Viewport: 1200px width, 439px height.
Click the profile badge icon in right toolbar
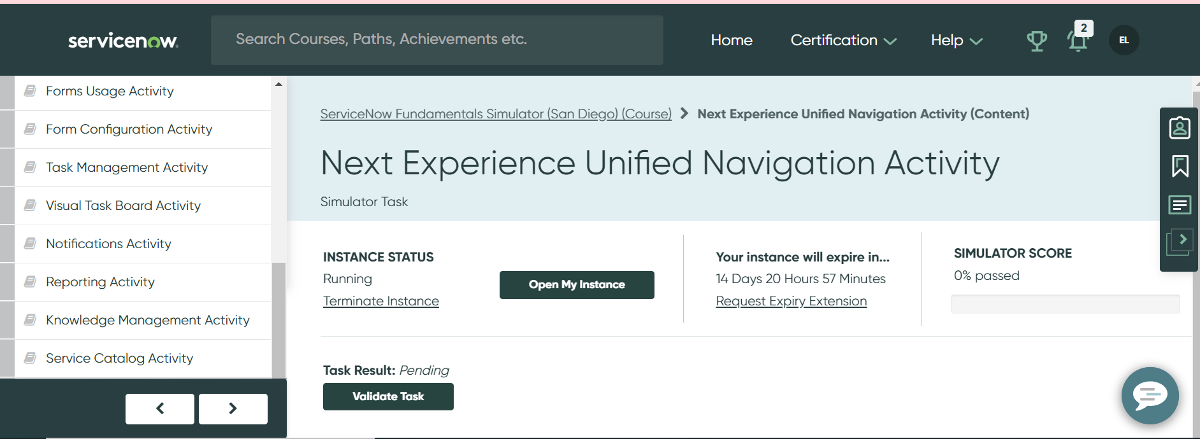pyautogui.click(x=1180, y=128)
